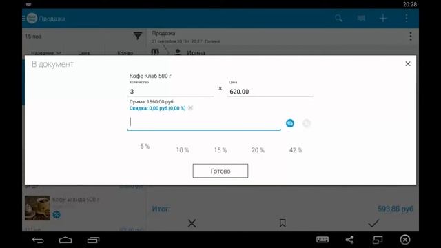Edit the price field showing 620.00
441x248 pixels.
[x=270, y=92]
